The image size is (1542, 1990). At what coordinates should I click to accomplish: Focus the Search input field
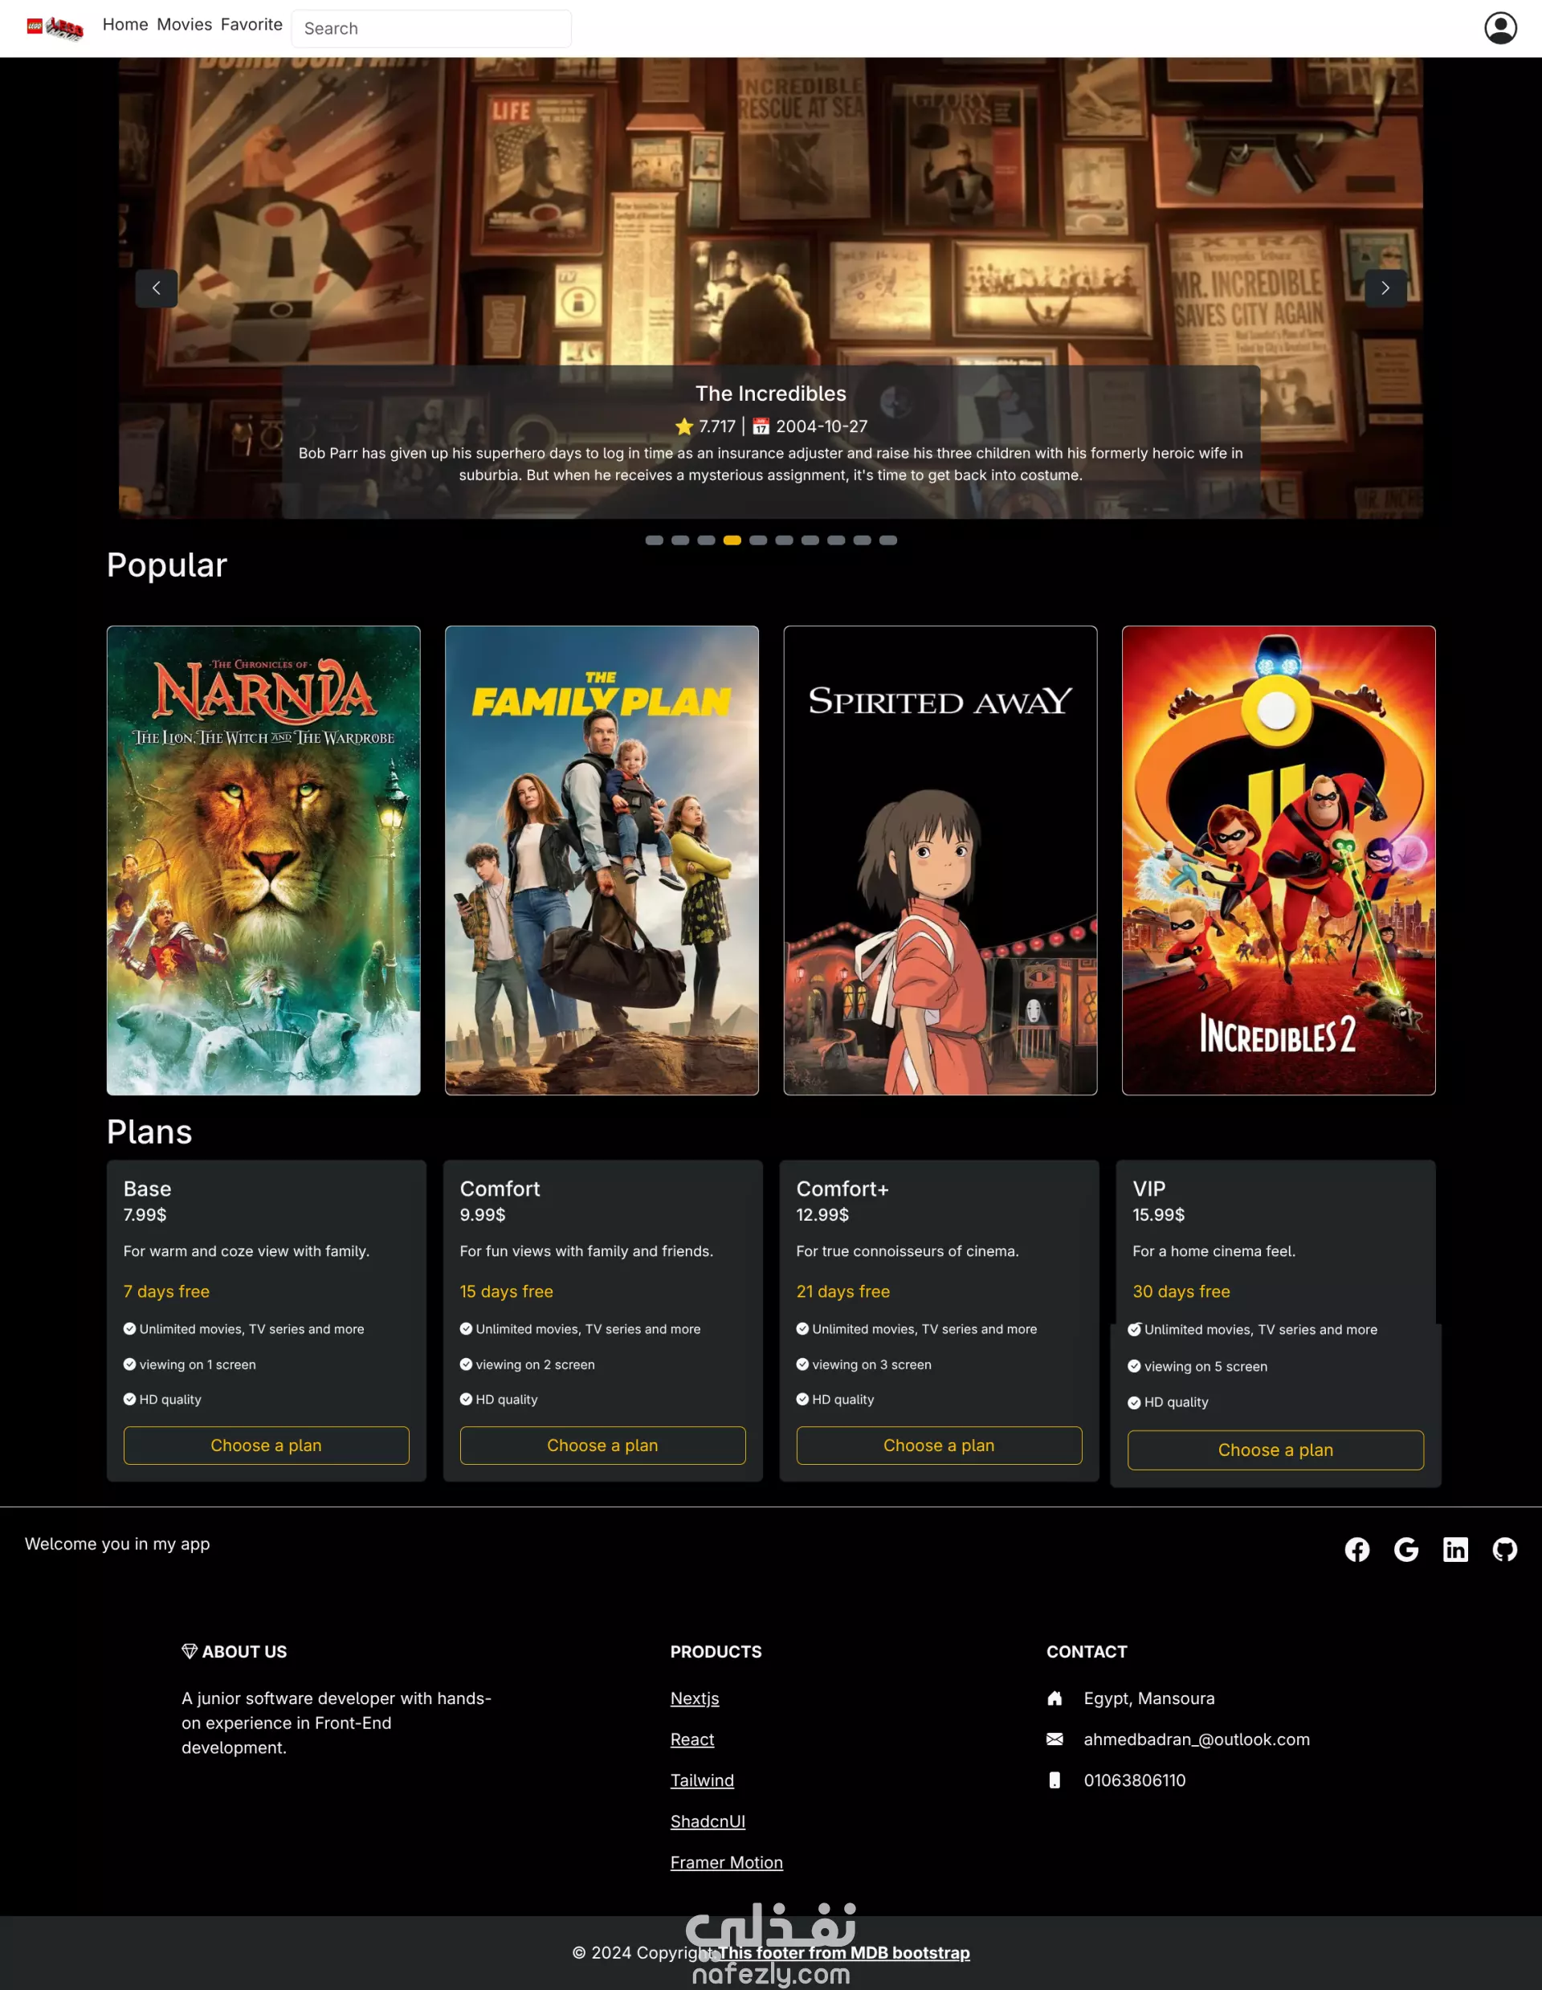point(431,28)
